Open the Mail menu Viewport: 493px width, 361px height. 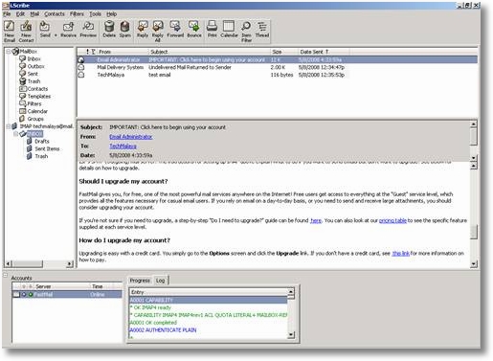tap(34, 14)
